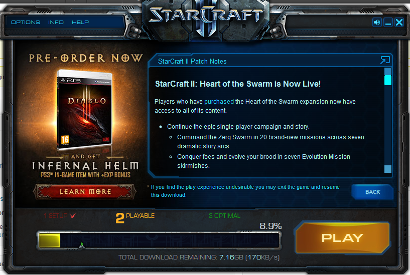Click the scrollbar up arrow
410x275 pixels.
pos(388,71)
